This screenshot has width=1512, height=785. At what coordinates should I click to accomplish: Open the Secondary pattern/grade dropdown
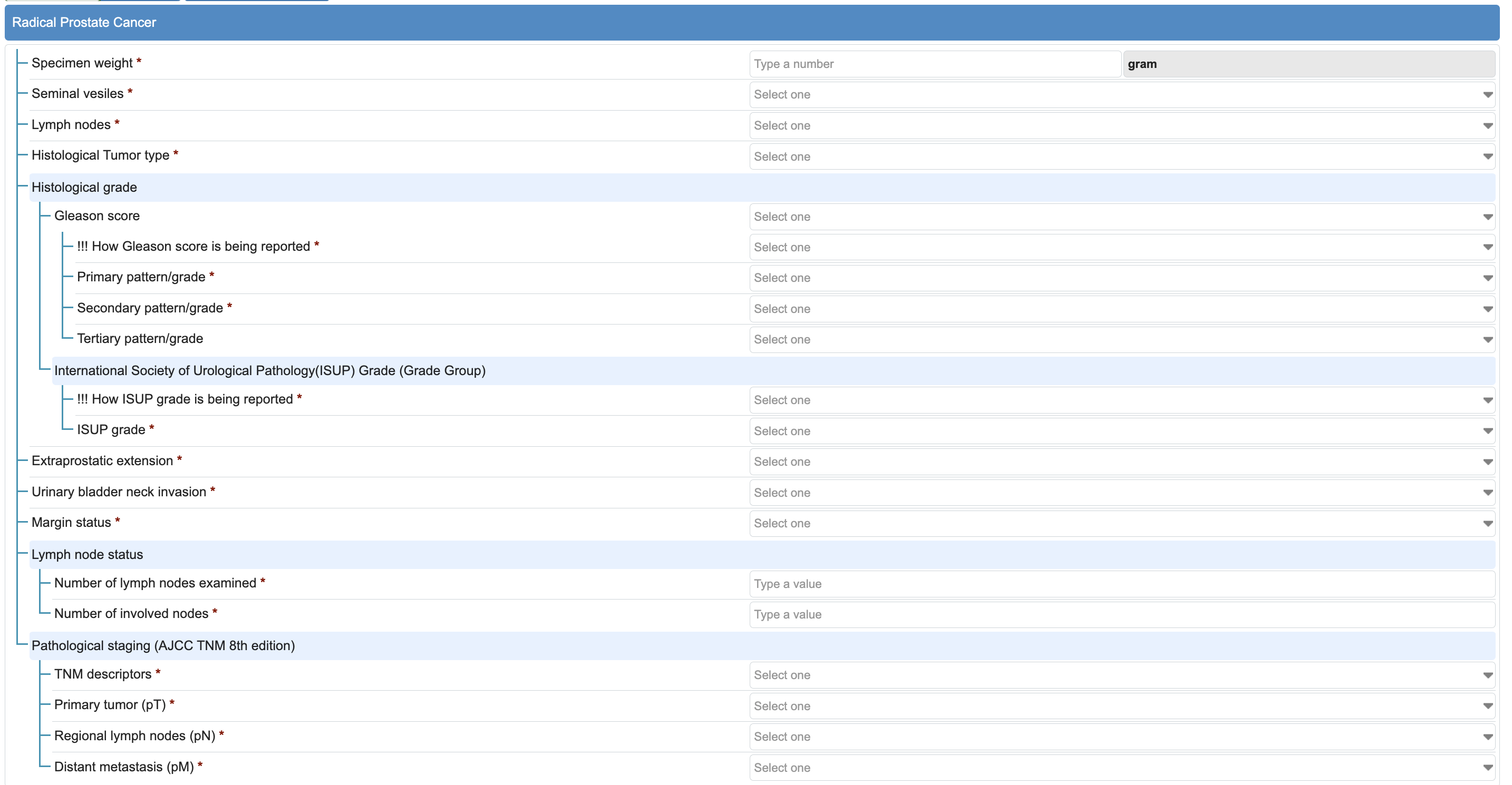1121,309
